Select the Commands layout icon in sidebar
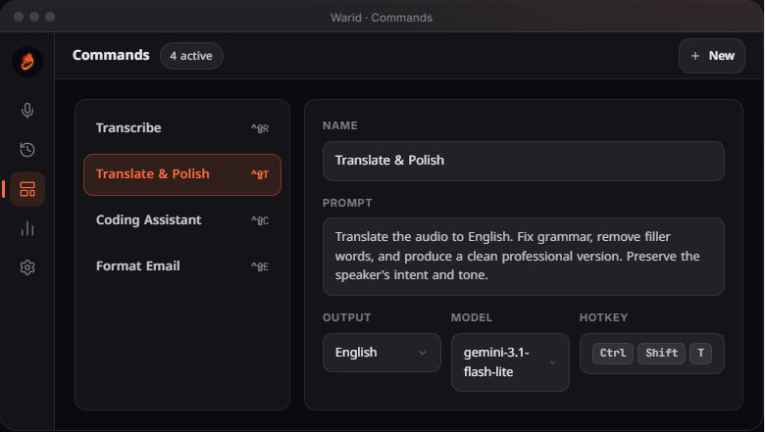Image resolution: width=765 pixels, height=432 pixels. [27, 189]
